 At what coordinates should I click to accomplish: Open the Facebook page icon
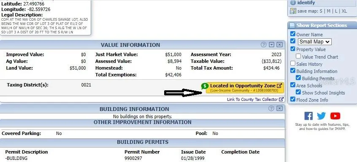[x=308, y=116]
